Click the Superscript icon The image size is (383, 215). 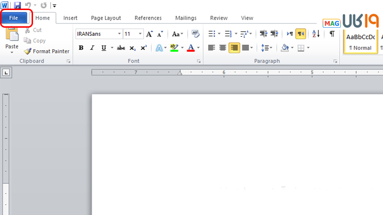pyautogui.click(x=144, y=48)
